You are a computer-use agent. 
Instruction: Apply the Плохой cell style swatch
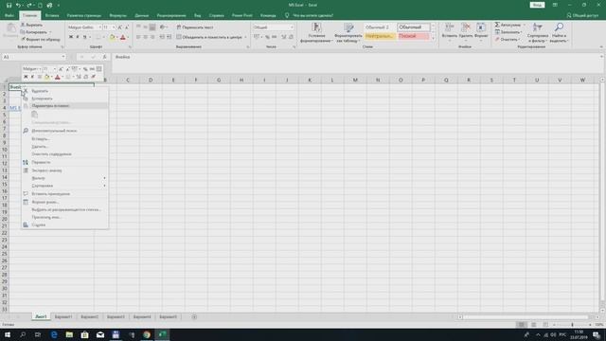[x=413, y=36]
